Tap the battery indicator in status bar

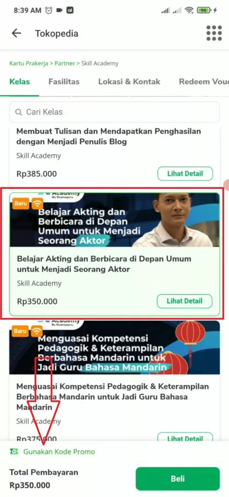click(204, 11)
